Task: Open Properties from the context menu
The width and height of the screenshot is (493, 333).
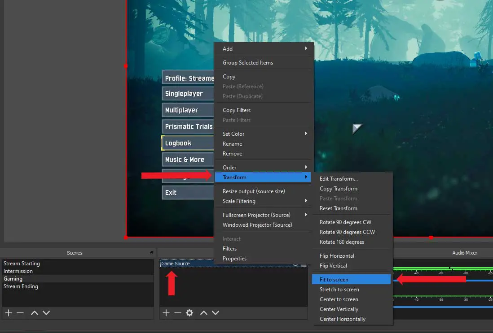Action: coord(264,259)
